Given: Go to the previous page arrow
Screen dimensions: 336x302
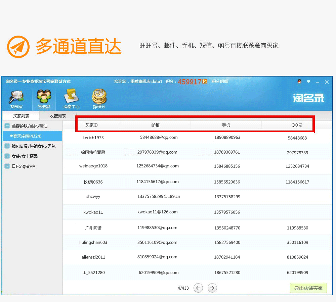Looking at the screenshot, I should (198, 288).
